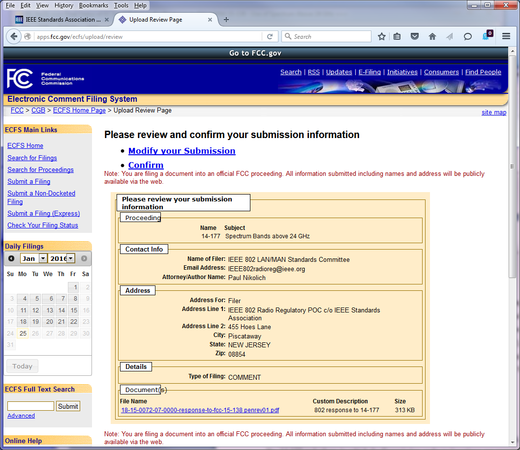520x450 pixels.
Task: Go to the browser home page
Action: [432, 36]
